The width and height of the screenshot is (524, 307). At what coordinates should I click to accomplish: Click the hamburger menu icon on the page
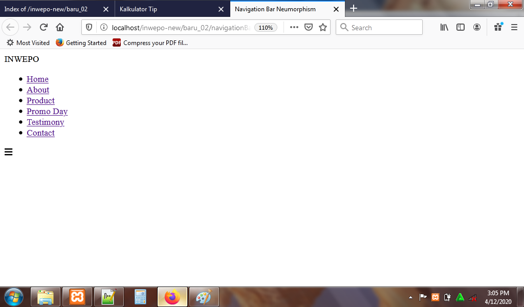pos(8,152)
